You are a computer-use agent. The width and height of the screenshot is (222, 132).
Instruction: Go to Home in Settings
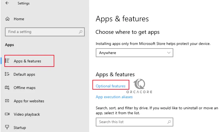point(19,19)
